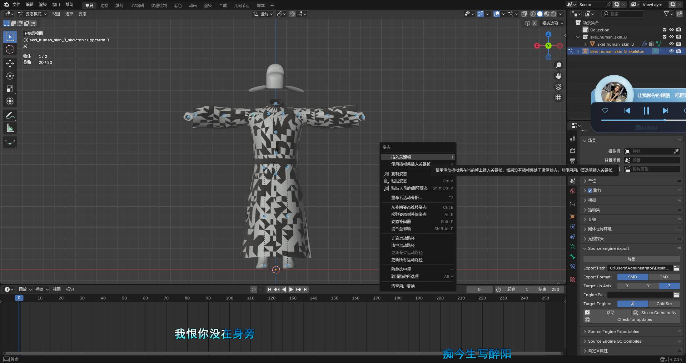Toggle skel_human_skin_B collection checkbox
Screen dimensions: 686x363
click(x=665, y=37)
